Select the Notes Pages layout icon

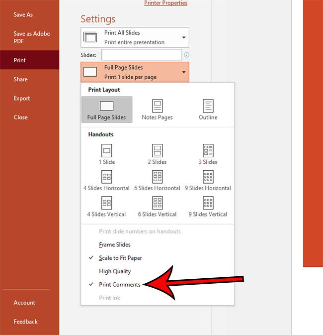(x=157, y=106)
